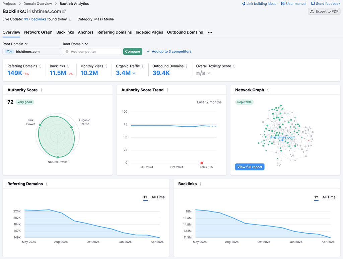The height and width of the screenshot is (259, 343).
Task: Expand the second Root Domain dropdown
Action: (x=75, y=44)
